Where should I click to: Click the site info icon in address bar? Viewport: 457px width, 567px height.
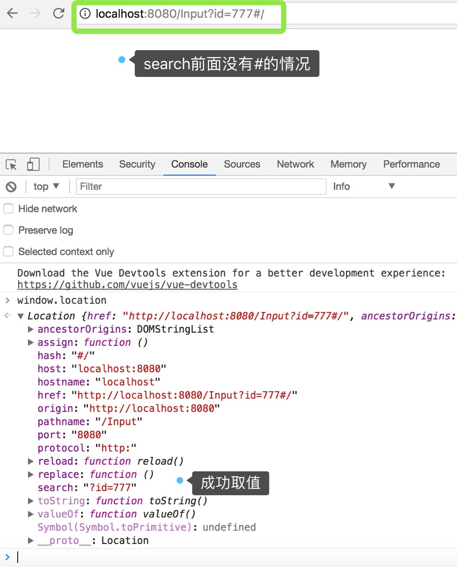[x=85, y=14]
